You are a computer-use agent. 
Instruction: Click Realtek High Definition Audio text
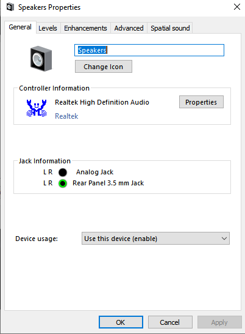tap(102, 102)
